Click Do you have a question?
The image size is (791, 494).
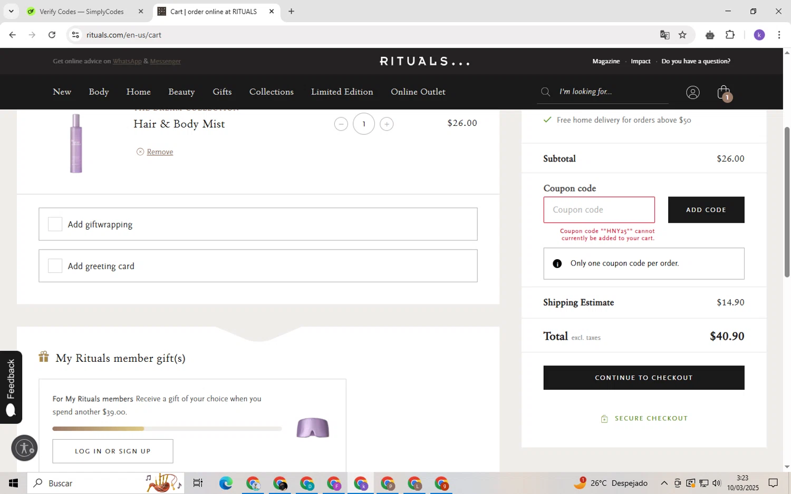point(696,61)
